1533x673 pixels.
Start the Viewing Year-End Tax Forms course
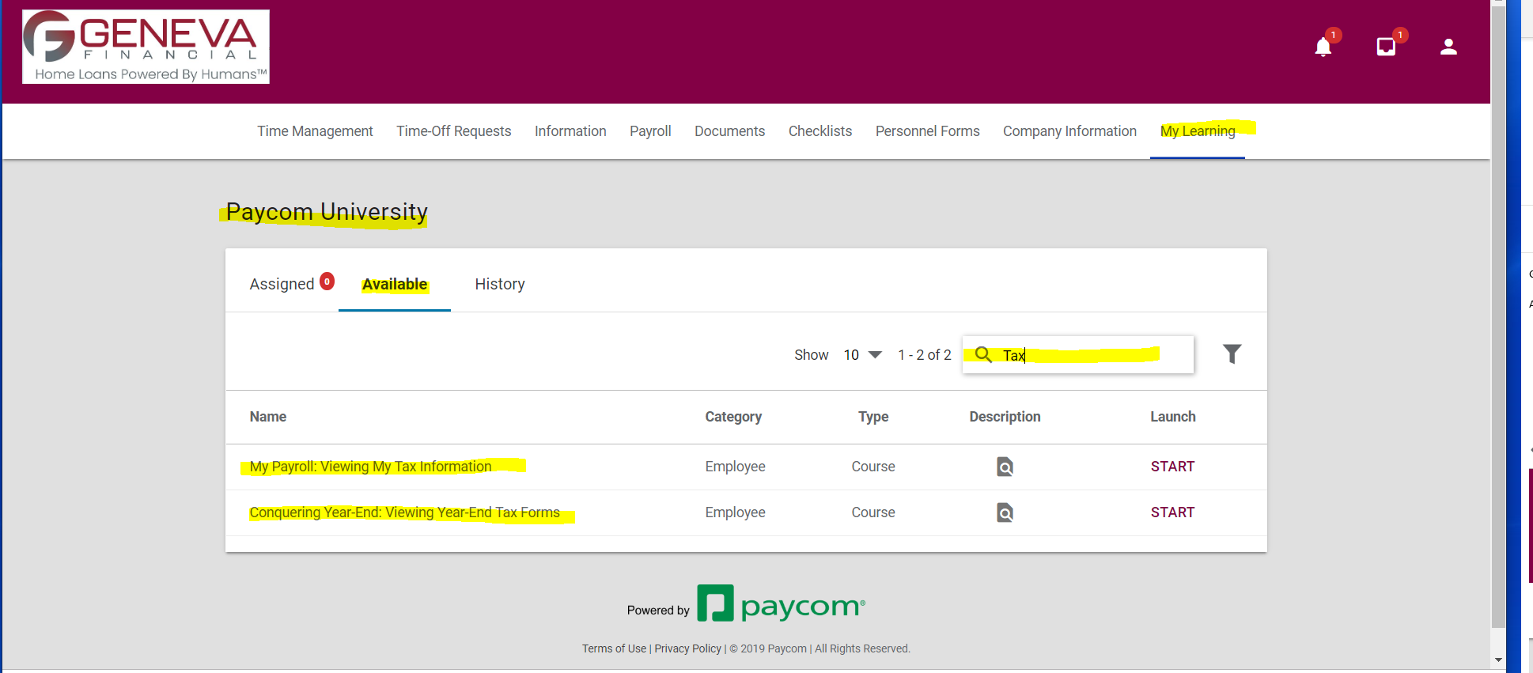[x=1172, y=512]
